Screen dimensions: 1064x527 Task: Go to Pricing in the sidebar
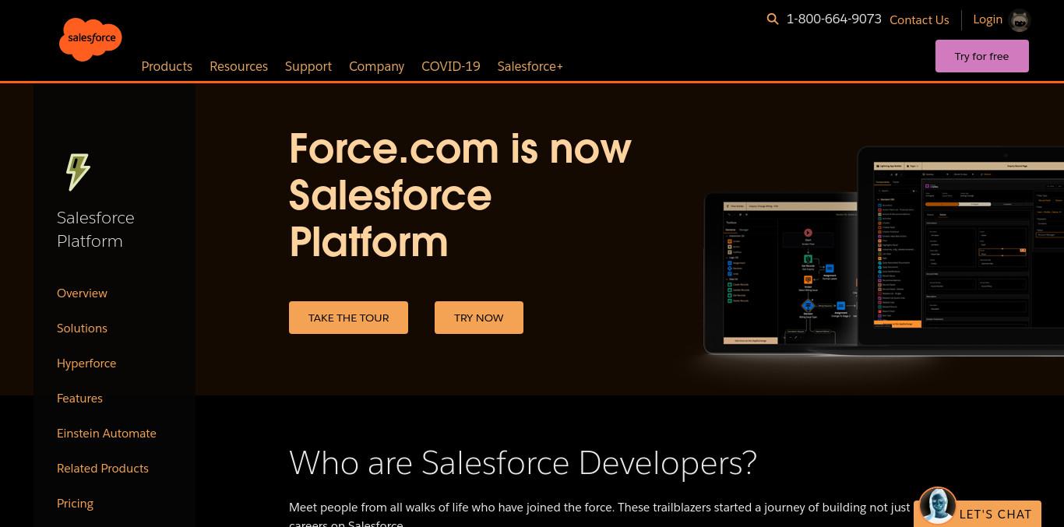(75, 503)
